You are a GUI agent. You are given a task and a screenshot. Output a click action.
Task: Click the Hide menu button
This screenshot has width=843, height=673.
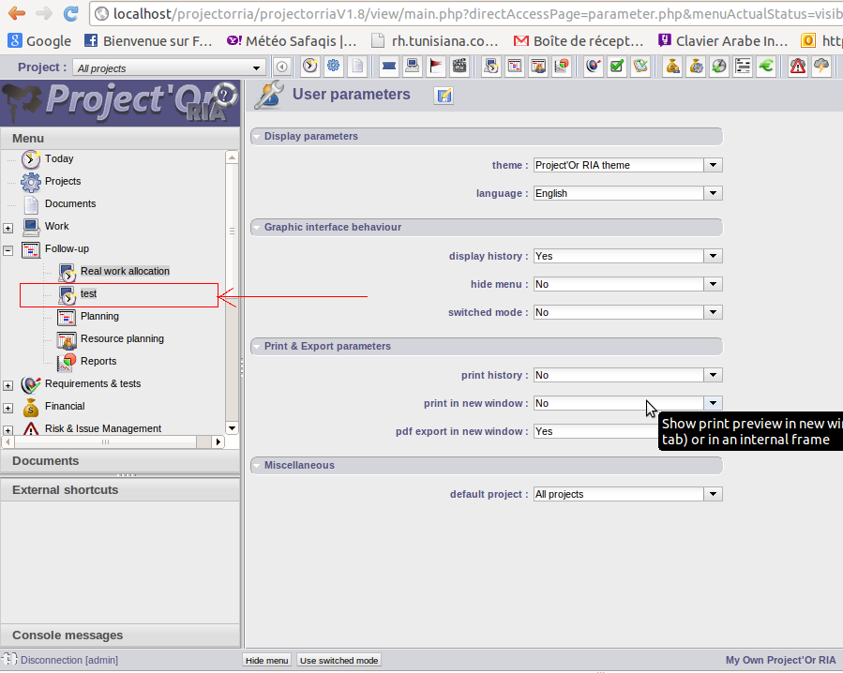pyautogui.click(x=266, y=660)
